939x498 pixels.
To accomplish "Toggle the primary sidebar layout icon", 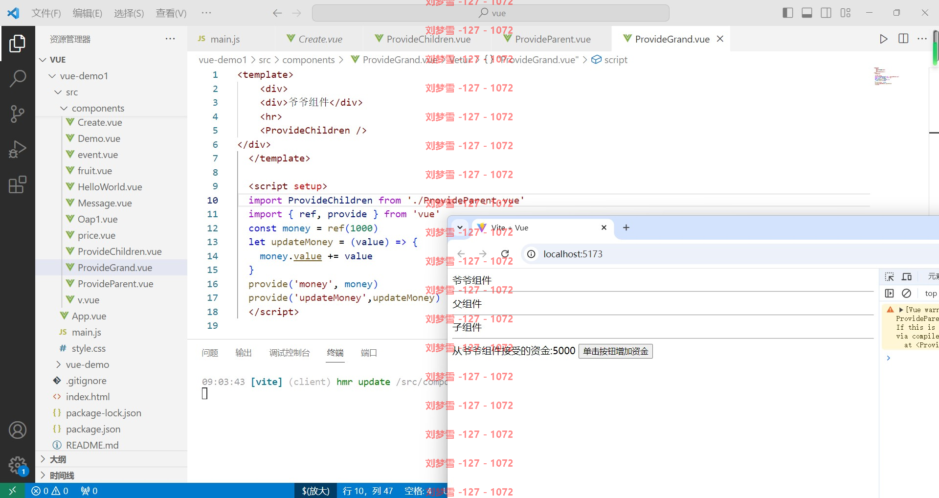I will click(x=787, y=13).
